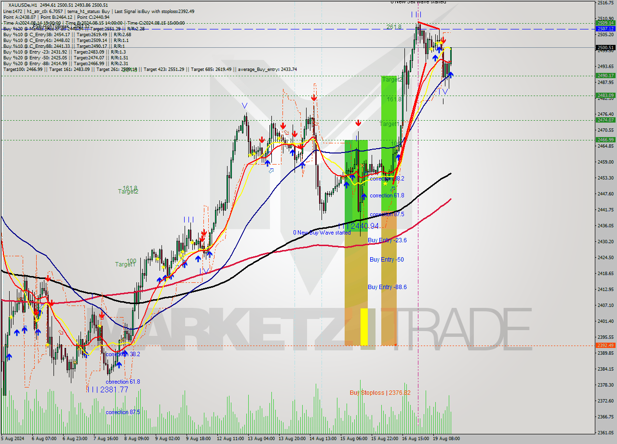Click the '100' level label beside Target1
This screenshot has width=617, height=444.
click(132, 261)
